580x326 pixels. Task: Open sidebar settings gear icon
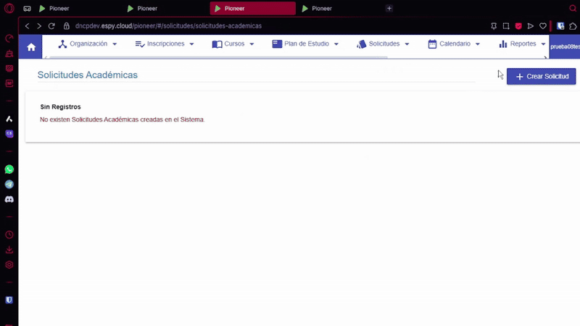9,265
